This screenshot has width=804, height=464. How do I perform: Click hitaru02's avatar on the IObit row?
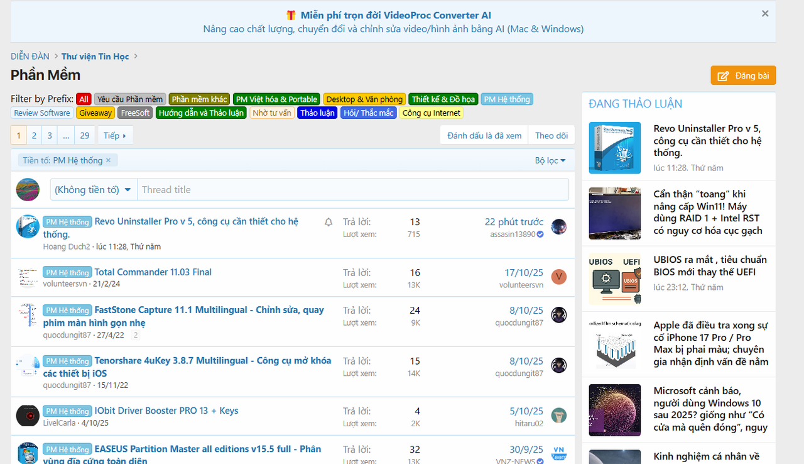[559, 416]
